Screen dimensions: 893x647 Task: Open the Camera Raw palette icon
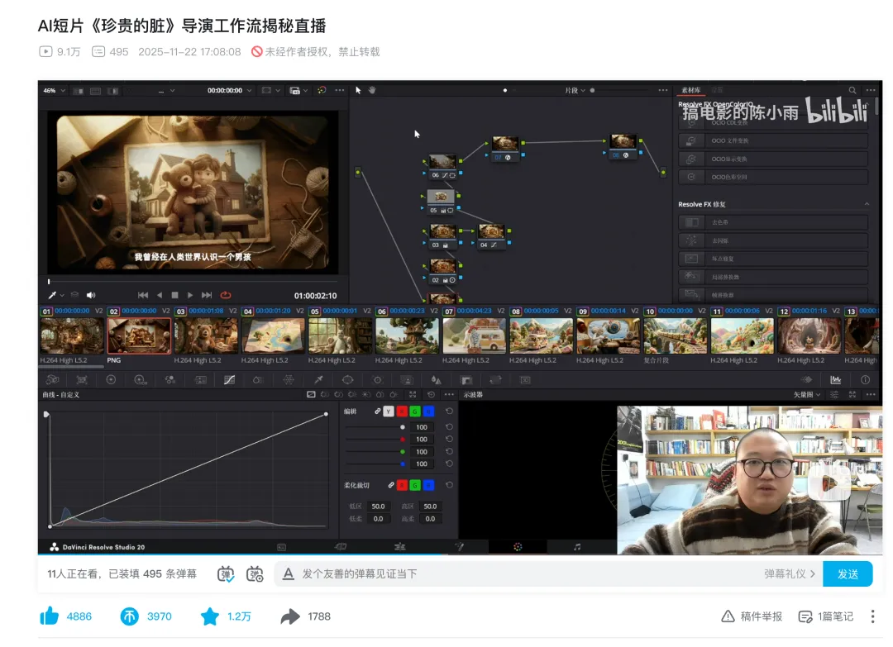52,379
